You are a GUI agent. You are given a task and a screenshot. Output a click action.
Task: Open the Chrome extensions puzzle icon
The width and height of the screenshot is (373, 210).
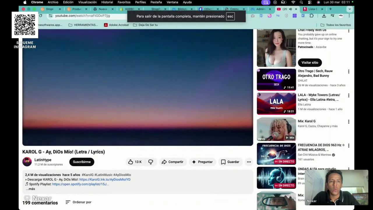pos(312,16)
